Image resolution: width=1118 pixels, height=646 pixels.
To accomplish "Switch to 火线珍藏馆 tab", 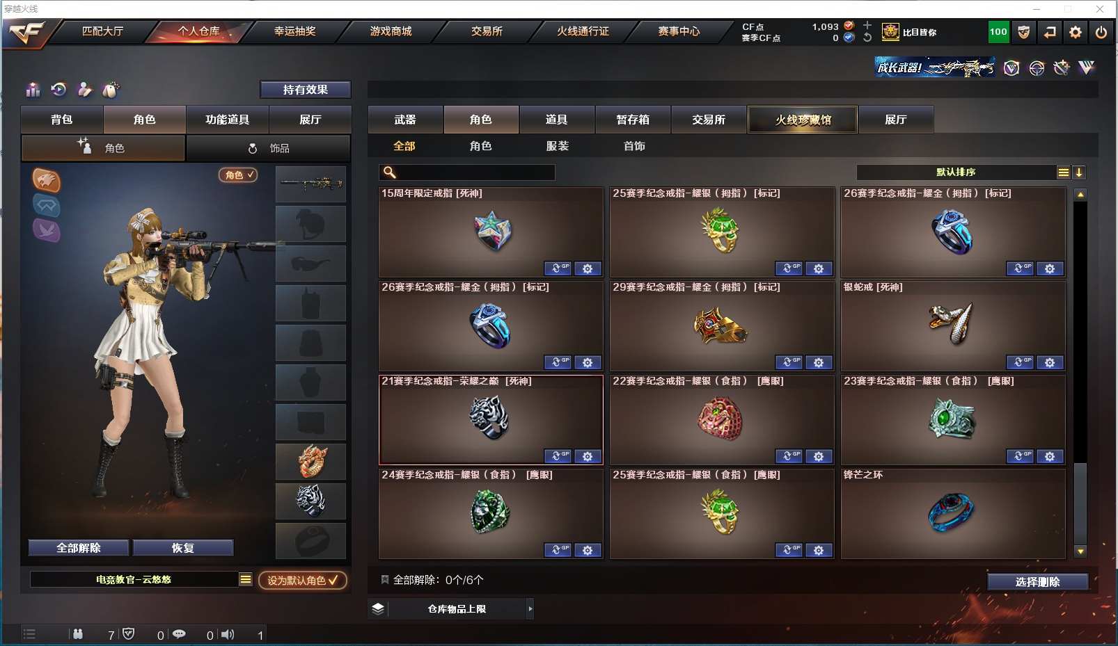I will [x=803, y=120].
